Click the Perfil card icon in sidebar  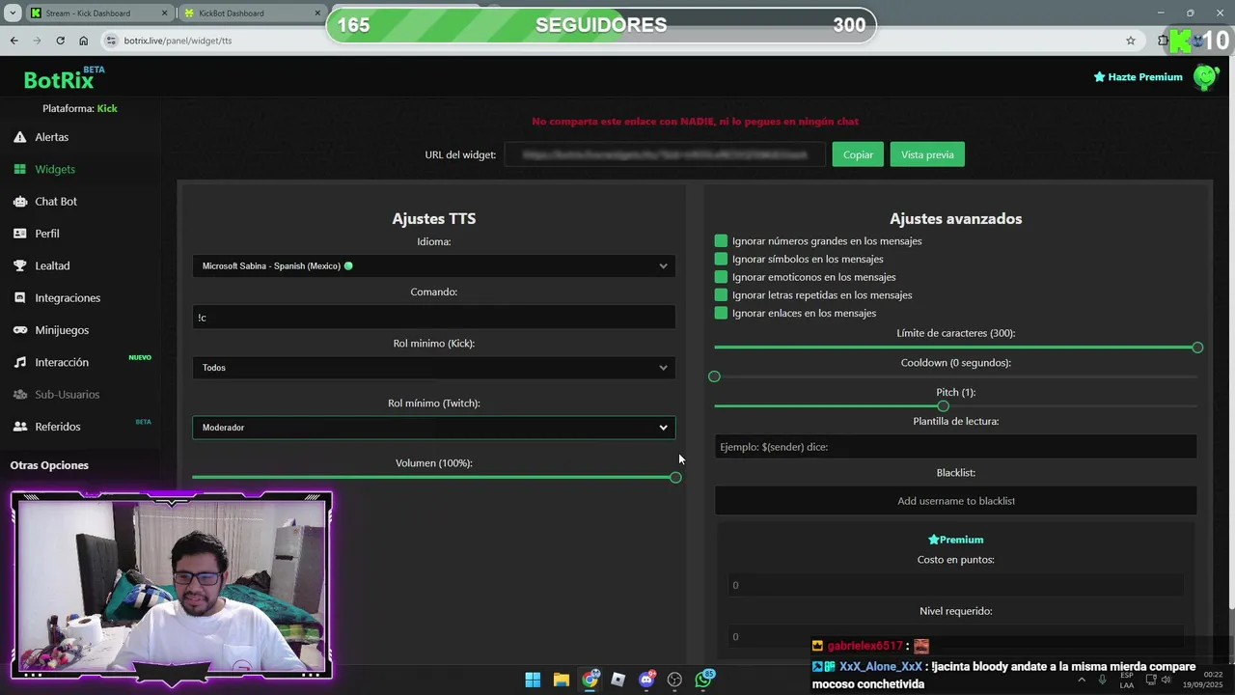pos(19,234)
